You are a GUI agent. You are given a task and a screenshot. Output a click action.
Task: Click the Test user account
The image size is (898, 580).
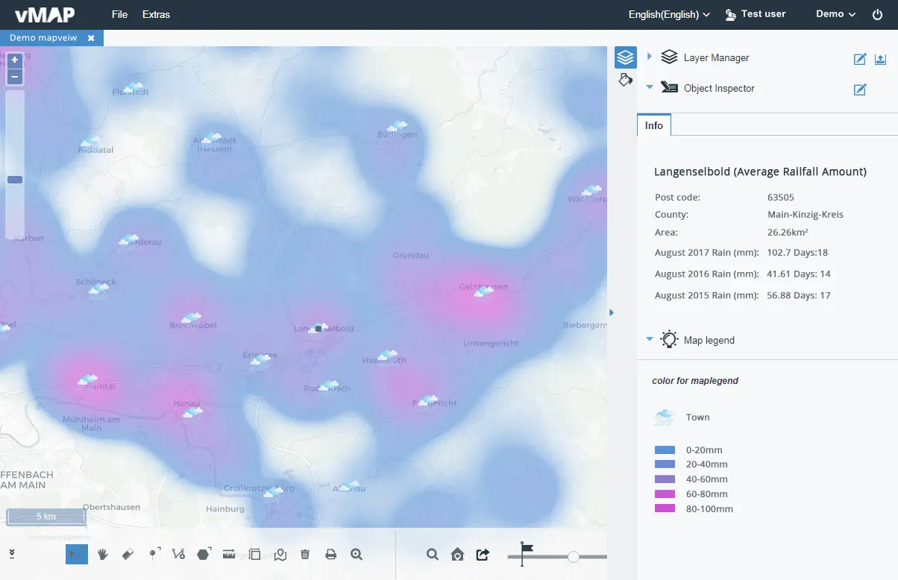pos(756,14)
